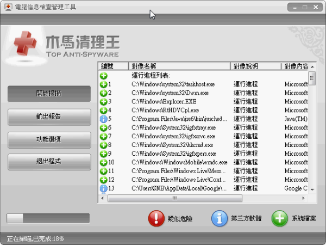
Task: Click the green plus icon of row 1
Action: [104, 84]
